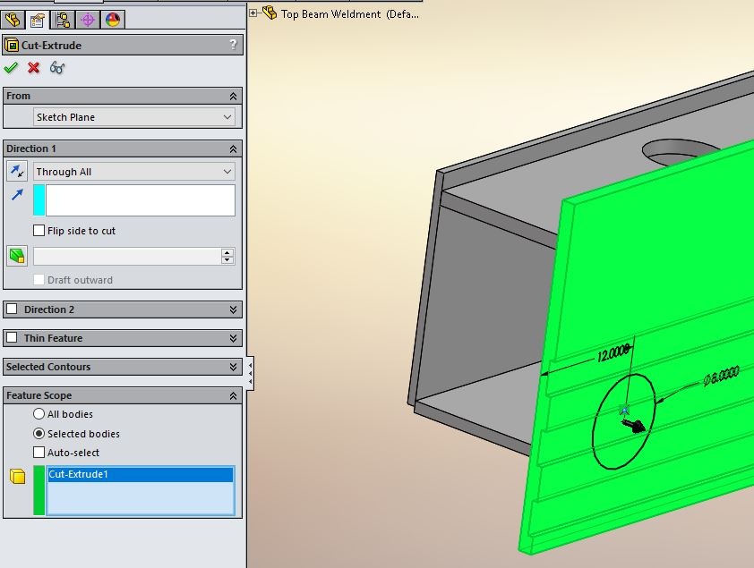
Task: Click the black extrude direction arrow handle
Action: pos(634,426)
